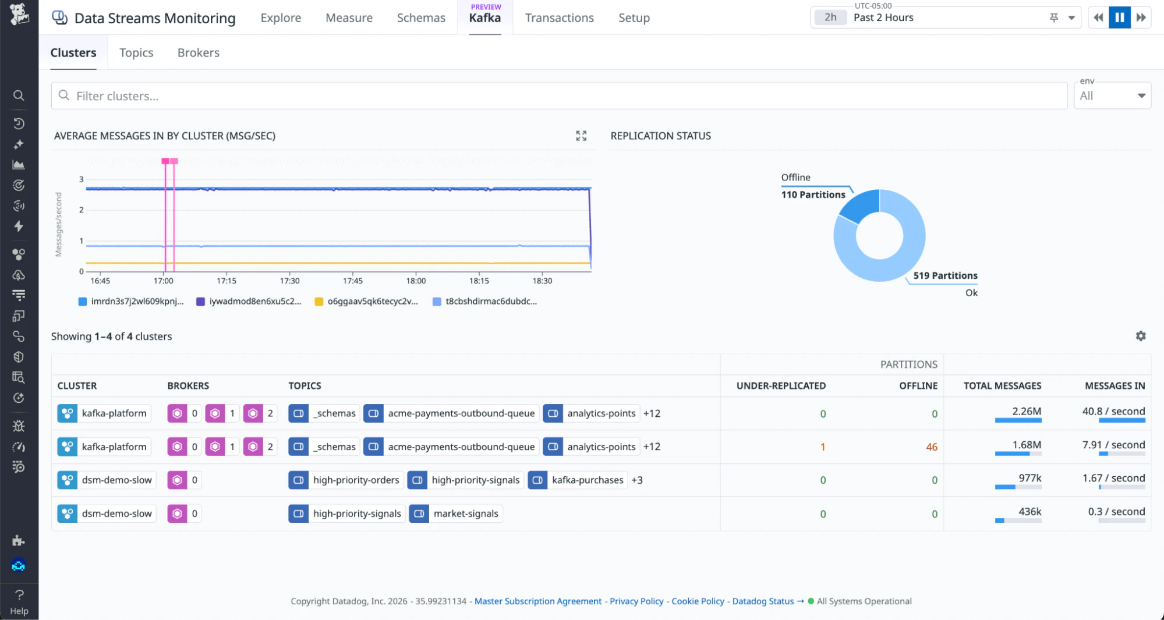The height and width of the screenshot is (620, 1164).
Task: Open the integrations puzzle piece icon
Action: coord(19,540)
